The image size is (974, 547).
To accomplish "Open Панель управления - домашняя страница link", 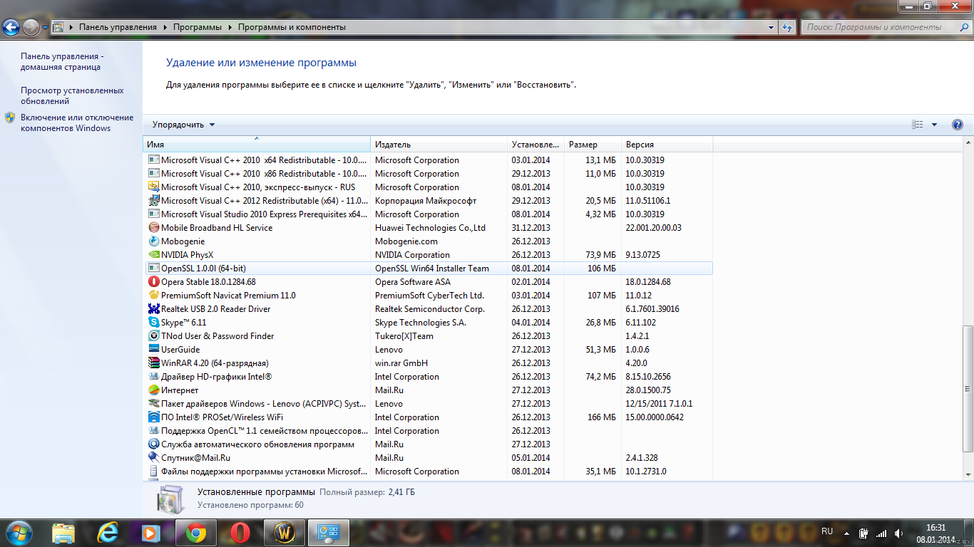I will pos(62,61).
